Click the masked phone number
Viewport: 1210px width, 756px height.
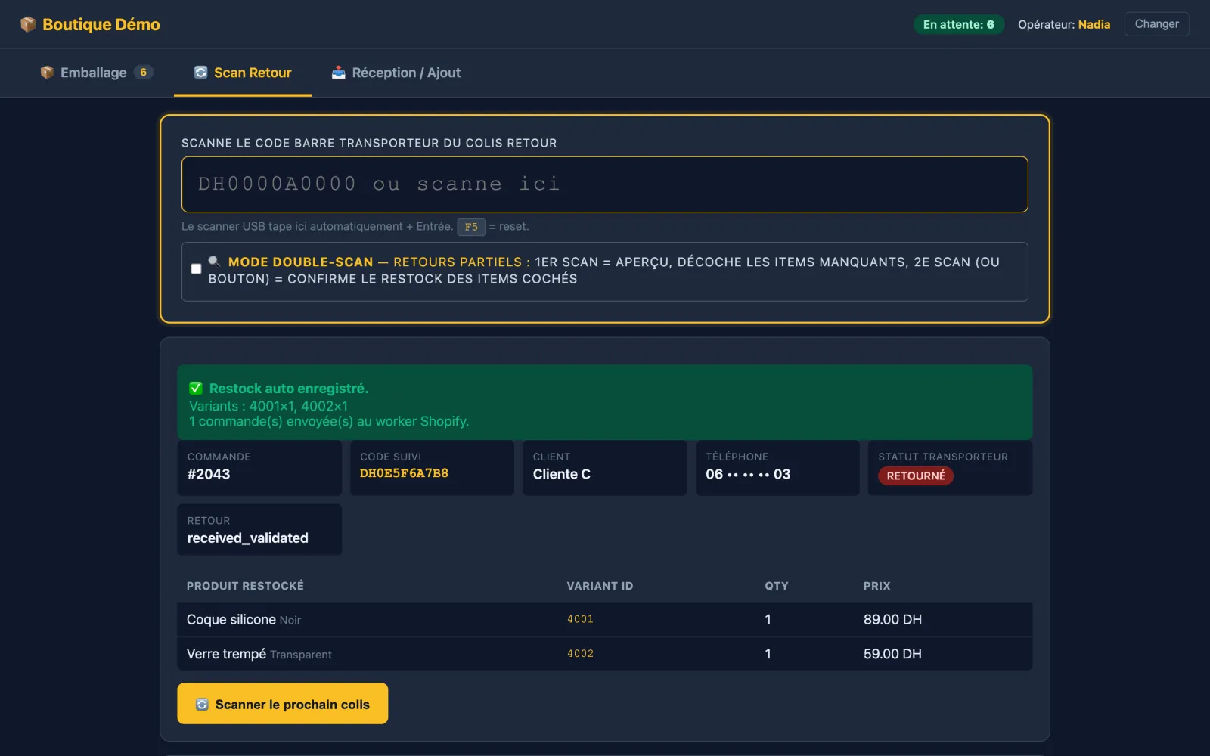(x=748, y=474)
